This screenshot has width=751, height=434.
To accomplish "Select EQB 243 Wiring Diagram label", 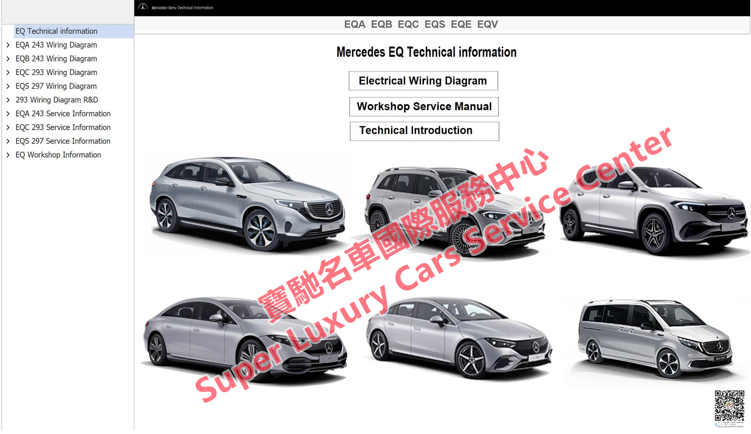I will [x=56, y=59].
